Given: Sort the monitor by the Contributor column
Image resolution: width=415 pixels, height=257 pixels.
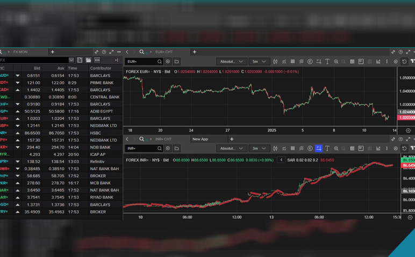Looking at the screenshot, I should 101,68.
